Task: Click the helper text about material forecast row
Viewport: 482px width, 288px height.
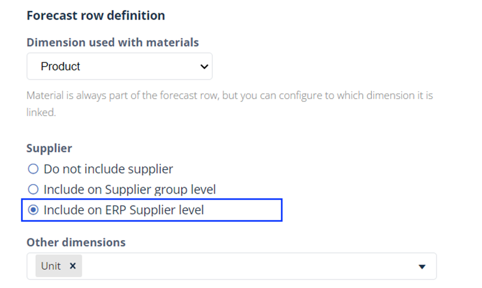Action: [x=230, y=95]
